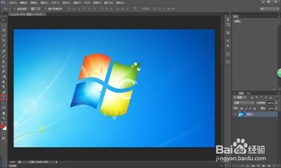This screenshot has width=281, height=168.
Task: Create a new layer
Action: (x=269, y=166)
